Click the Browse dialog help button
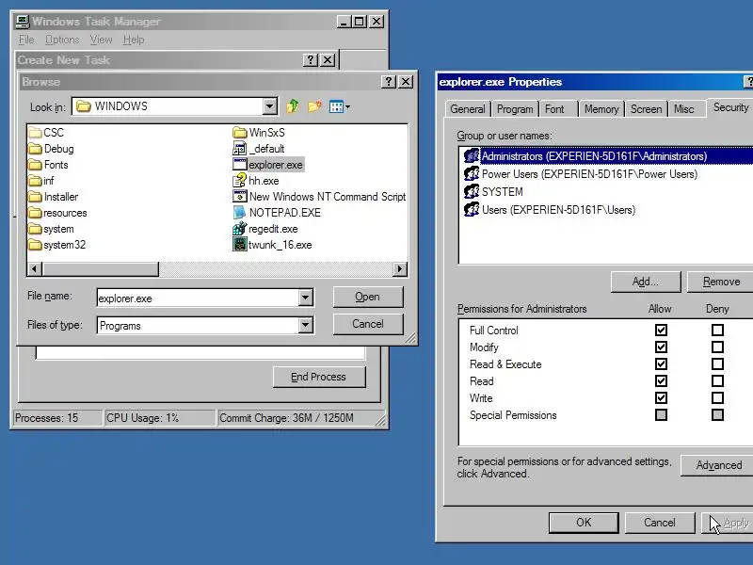Screen dimensions: 753x565 (x=388, y=82)
